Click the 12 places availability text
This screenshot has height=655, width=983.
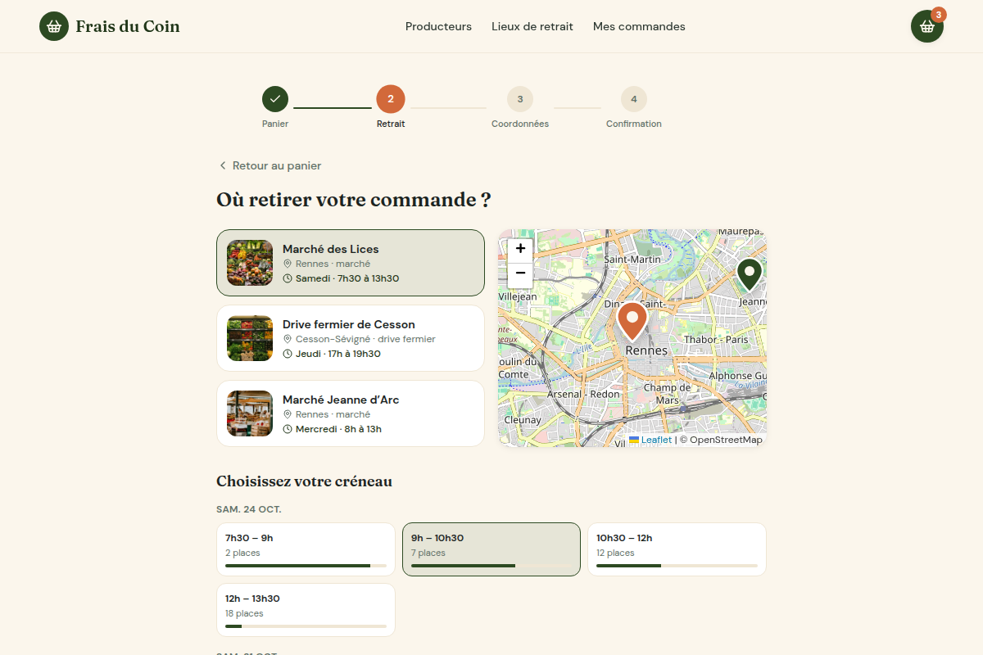[x=615, y=553]
